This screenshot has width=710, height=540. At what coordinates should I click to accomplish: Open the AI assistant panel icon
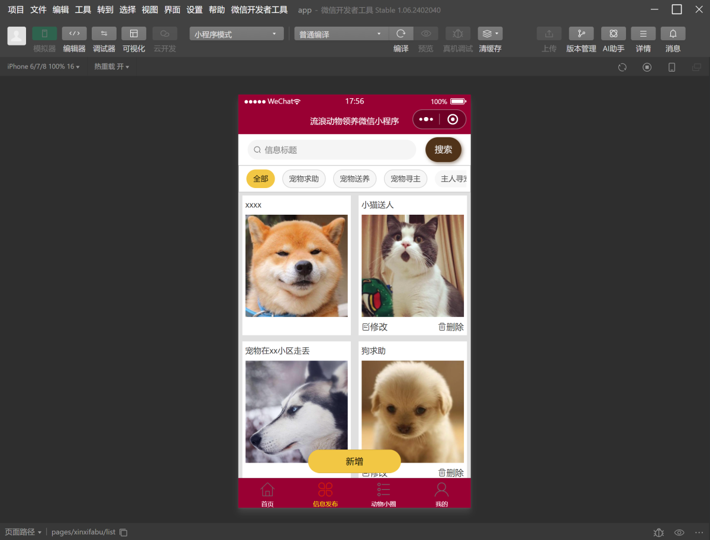[x=613, y=34]
